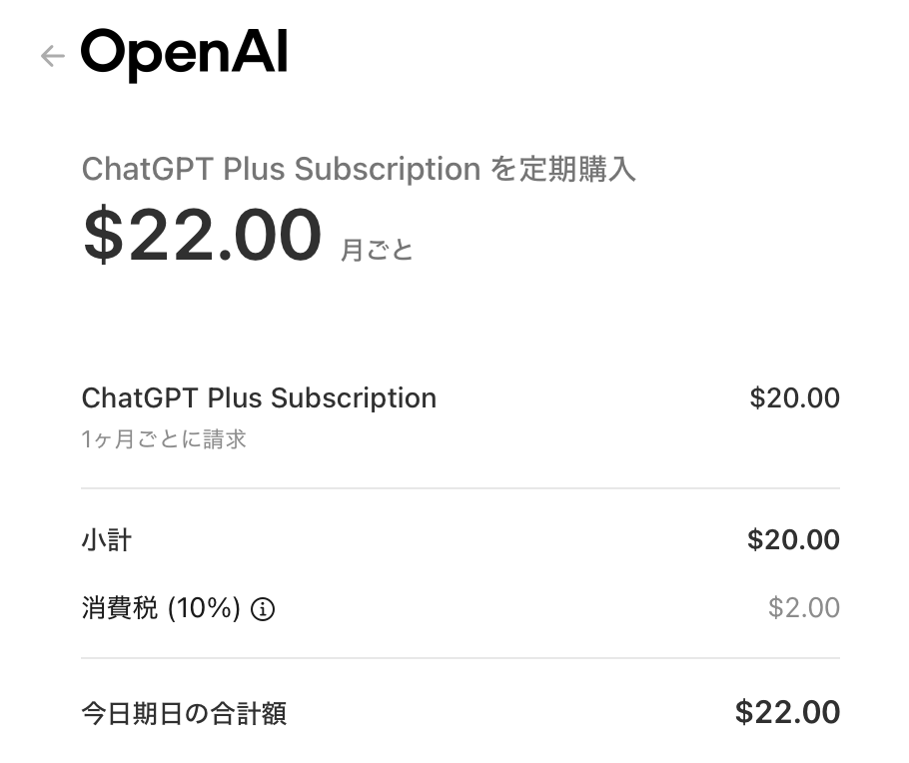The image size is (909, 763).
Task: Click the gray 'ChatGPT Plus Subscription' heading text
Action: tap(281, 169)
